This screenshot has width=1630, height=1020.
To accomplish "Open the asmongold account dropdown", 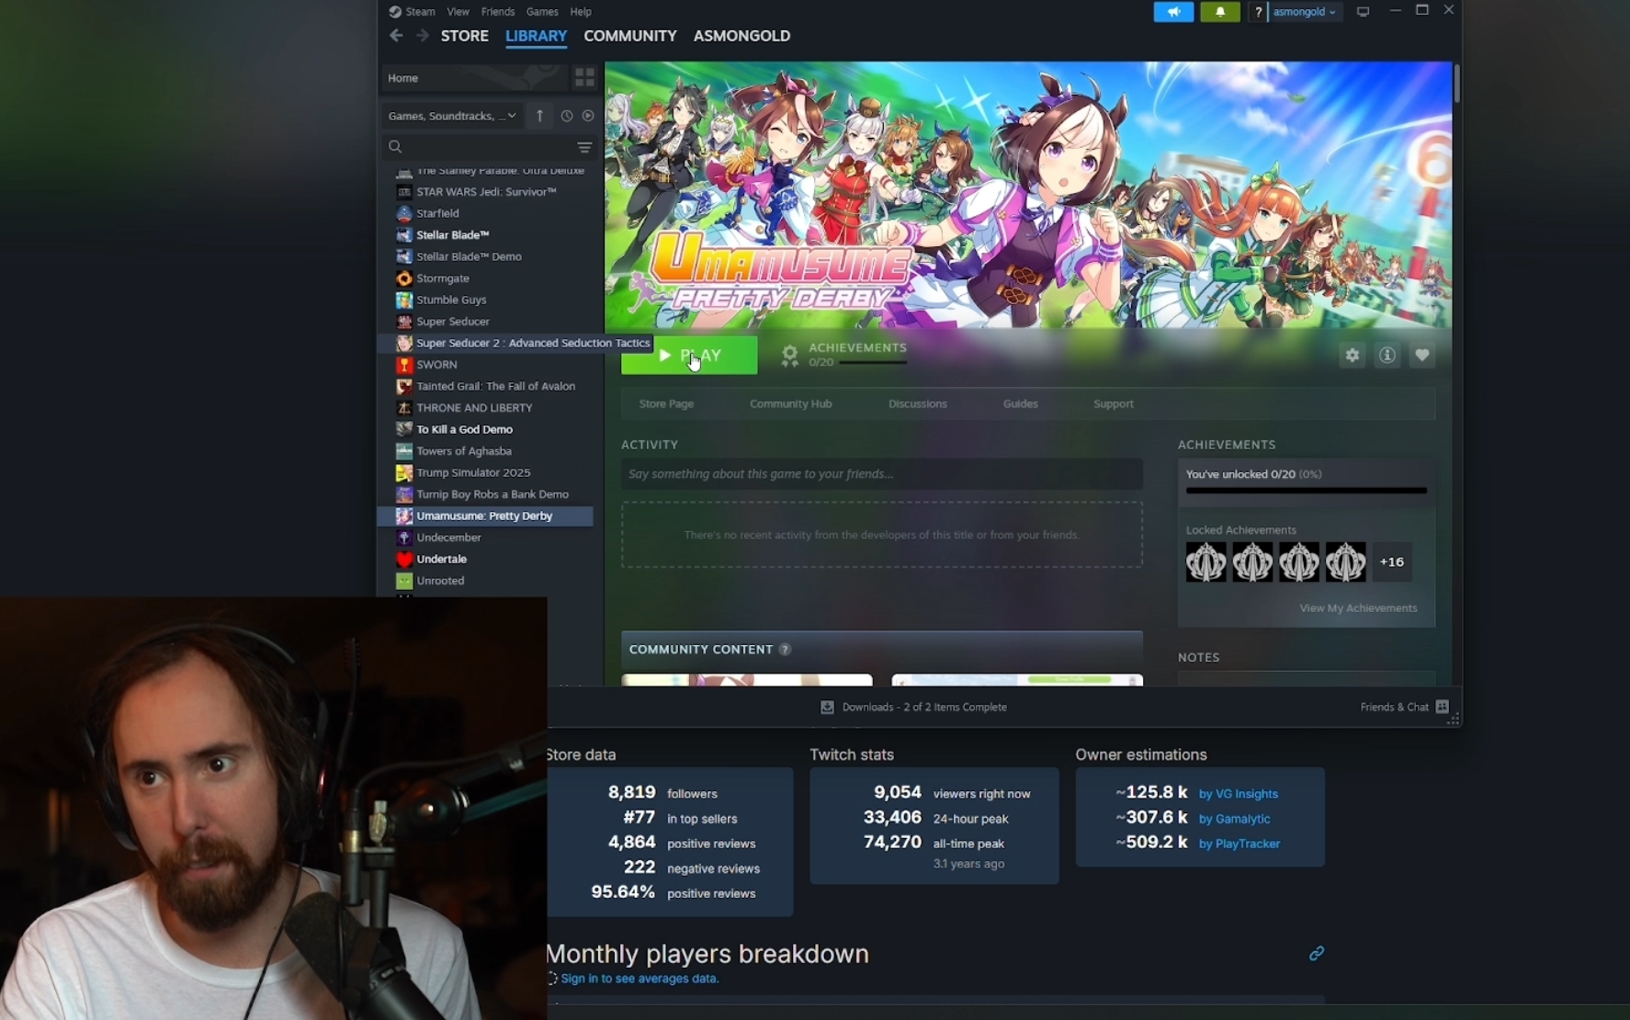I will pos(1305,12).
